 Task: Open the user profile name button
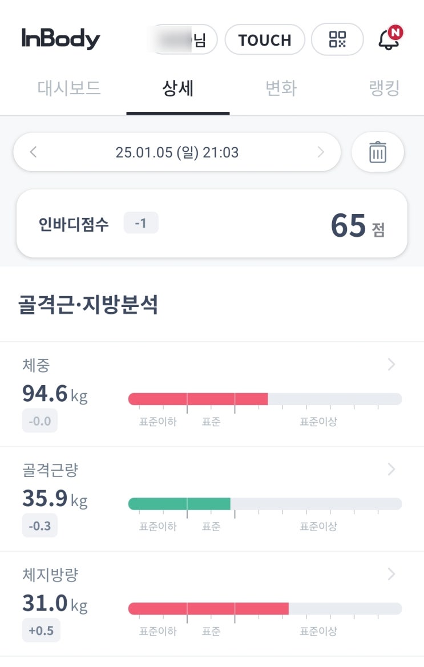pyautogui.click(x=183, y=40)
